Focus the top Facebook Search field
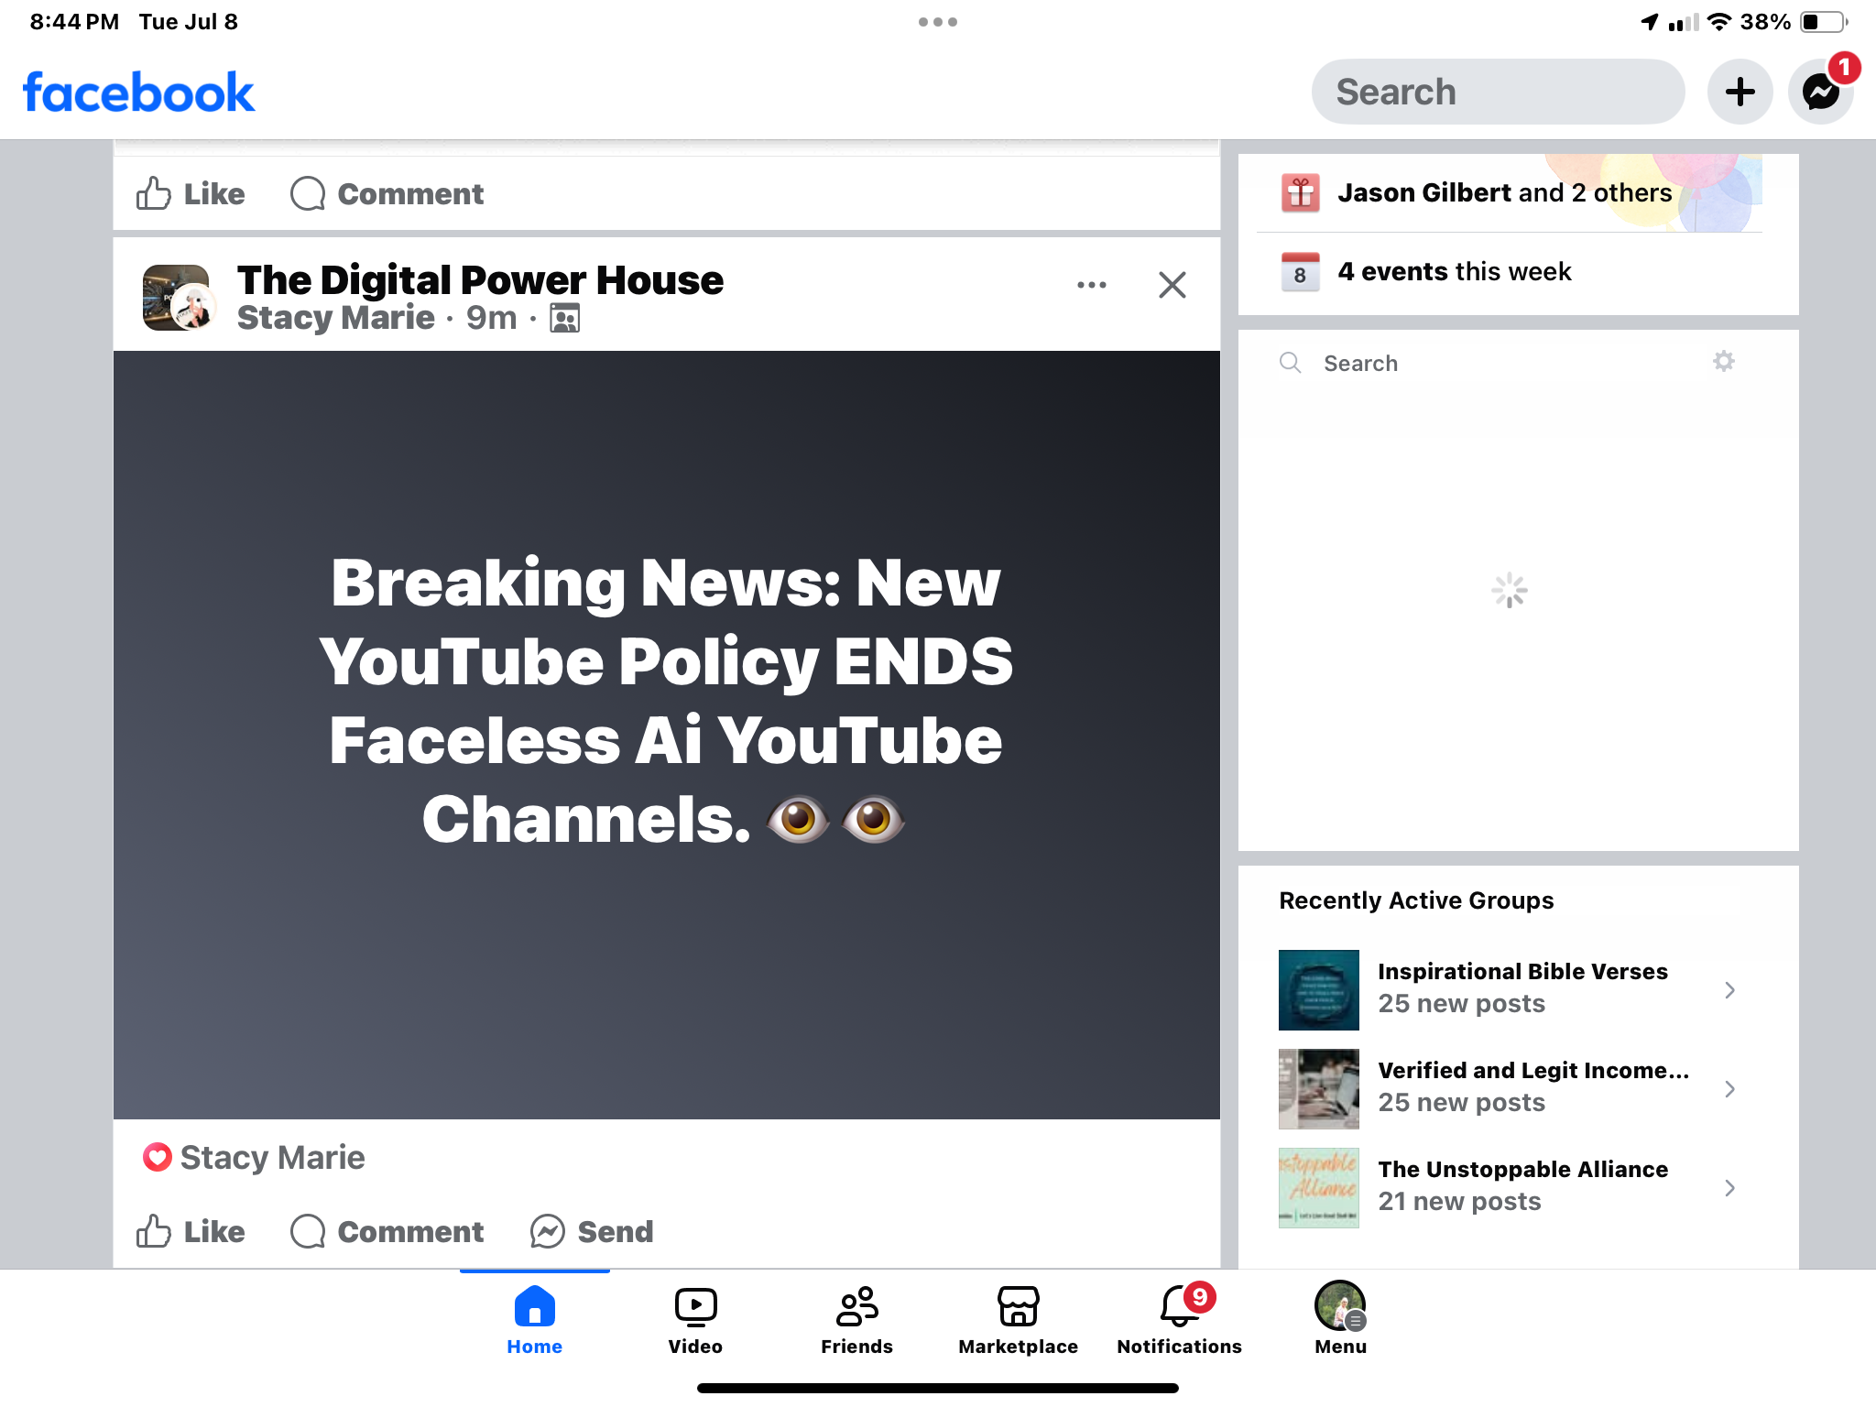Image resolution: width=1876 pixels, height=1407 pixels. pyautogui.click(x=1498, y=92)
